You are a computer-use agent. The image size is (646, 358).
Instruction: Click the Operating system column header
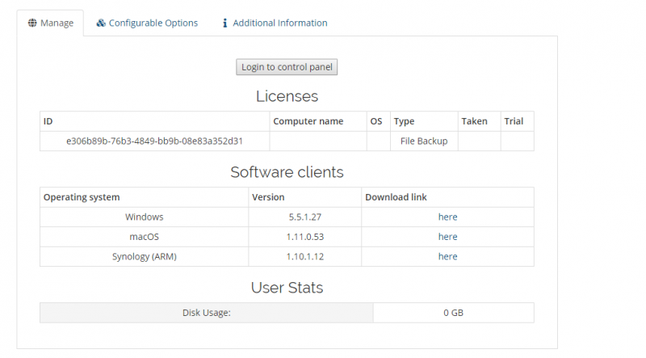(x=145, y=197)
